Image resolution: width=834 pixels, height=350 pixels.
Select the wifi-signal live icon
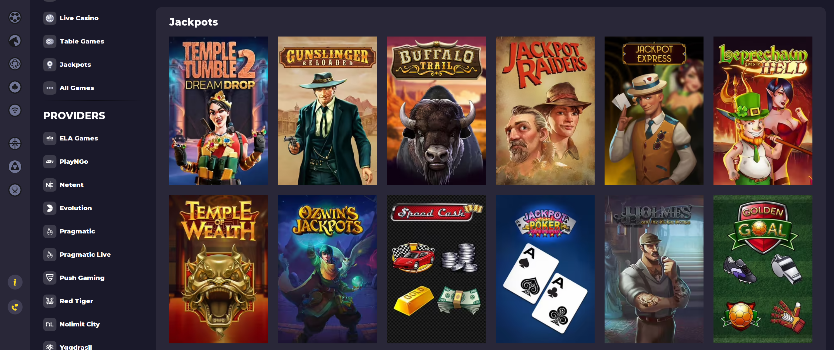tap(15, 110)
